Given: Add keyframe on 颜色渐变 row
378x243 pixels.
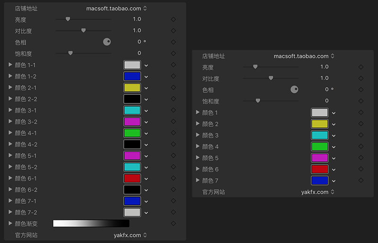Looking at the screenshot, I should pyautogui.click(x=173, y=223).
